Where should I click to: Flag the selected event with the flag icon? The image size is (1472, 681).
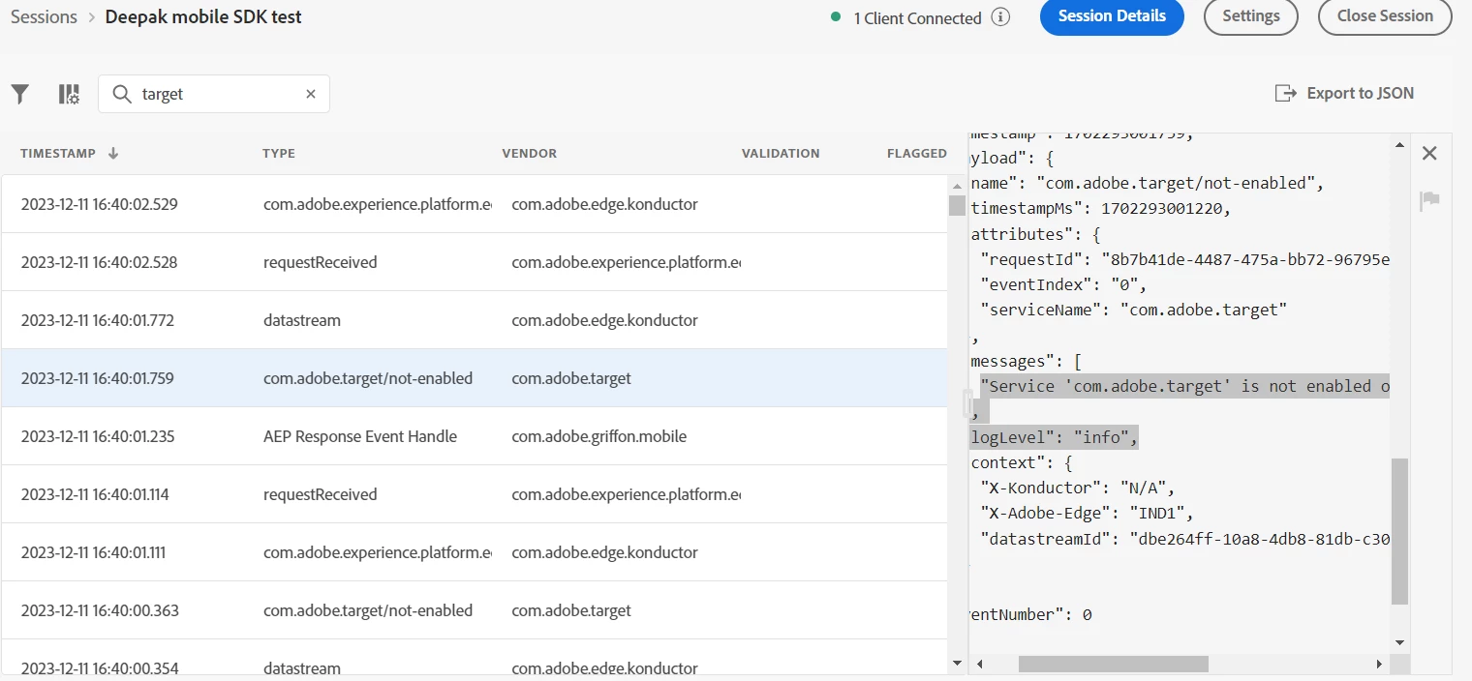click(x=1429, y=200)
